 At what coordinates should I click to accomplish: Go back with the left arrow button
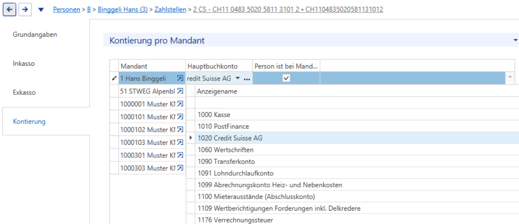pos(9,9)
